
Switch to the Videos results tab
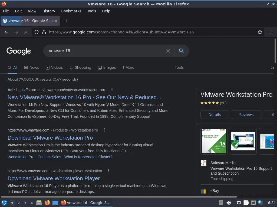(54, 68)
